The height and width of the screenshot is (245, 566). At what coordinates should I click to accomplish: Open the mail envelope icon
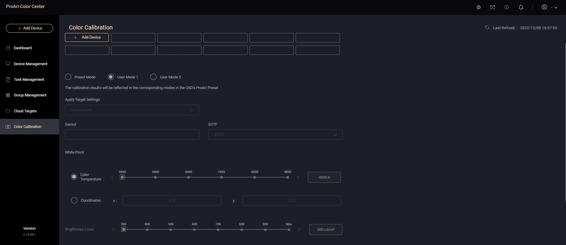[x=492, y=7]
